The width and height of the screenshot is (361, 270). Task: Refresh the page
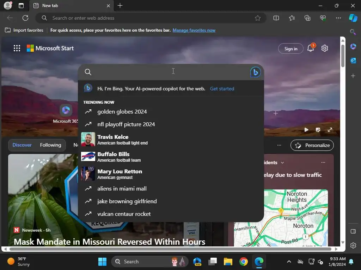click(x=25, y=18)
